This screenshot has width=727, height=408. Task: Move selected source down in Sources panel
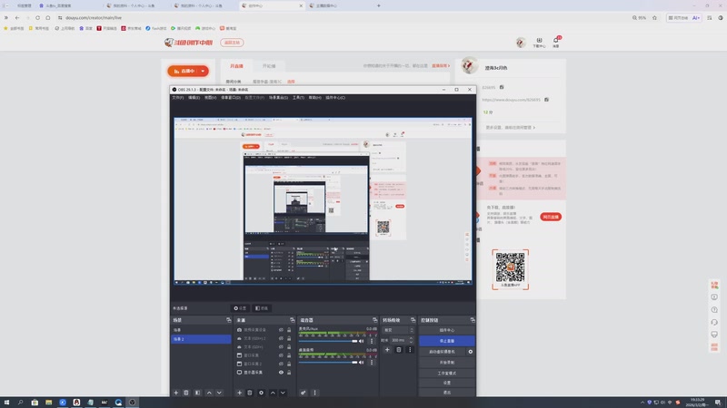(x=283, y=393)
